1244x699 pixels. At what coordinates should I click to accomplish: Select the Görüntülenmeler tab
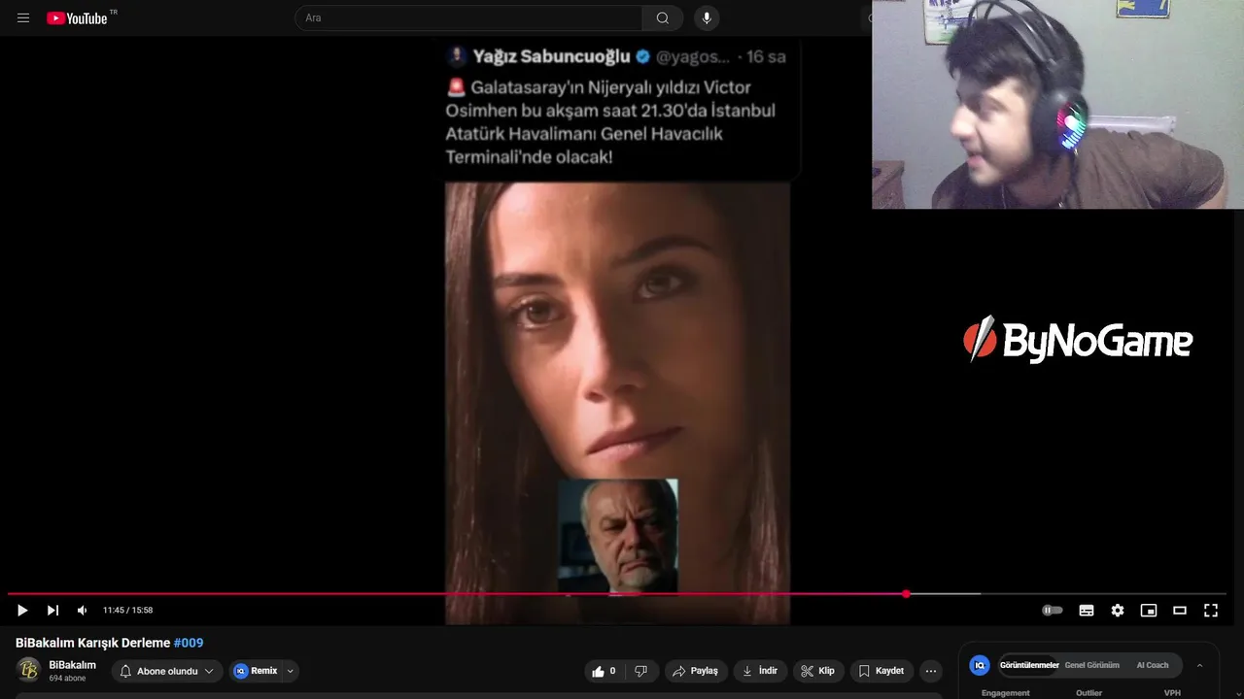tap(1029, 665)
